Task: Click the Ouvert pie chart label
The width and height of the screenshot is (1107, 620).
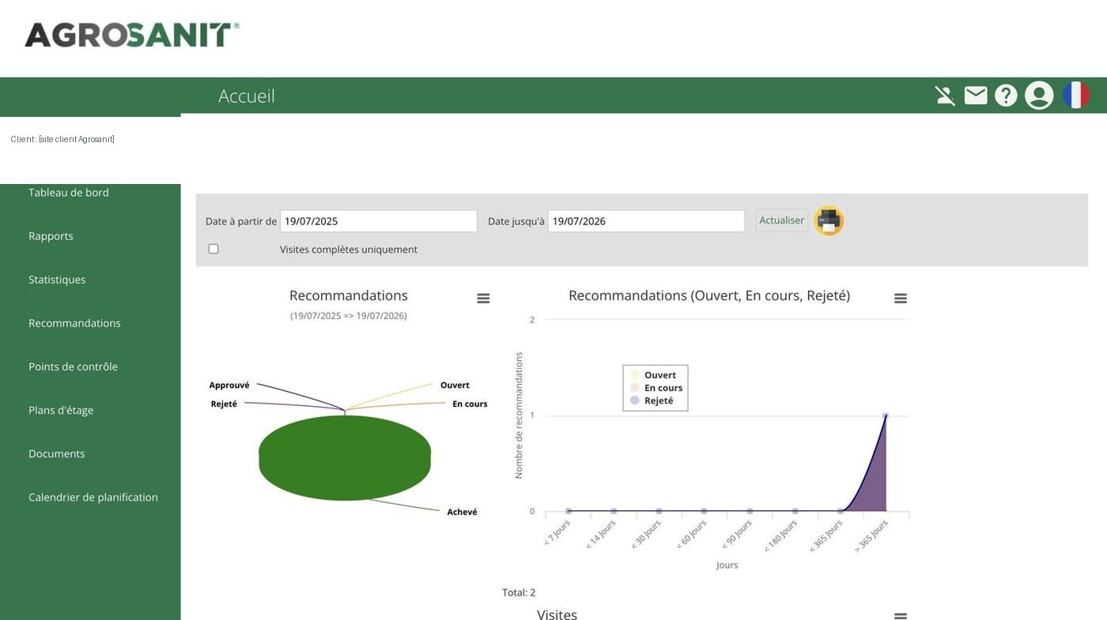Action: click(x=455, y=385)
